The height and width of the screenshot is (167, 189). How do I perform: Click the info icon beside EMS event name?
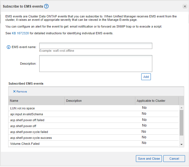point(8,47)
